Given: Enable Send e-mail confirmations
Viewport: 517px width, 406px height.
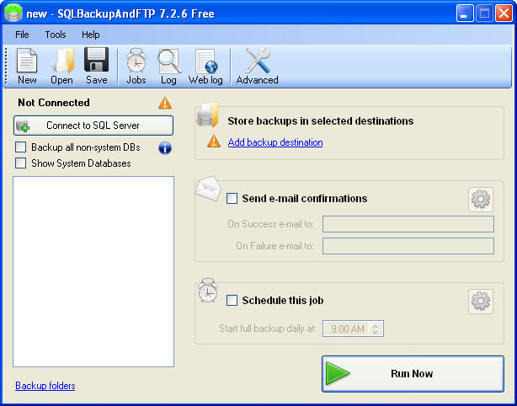Looking at the screenshot, I should click(232, 199).
